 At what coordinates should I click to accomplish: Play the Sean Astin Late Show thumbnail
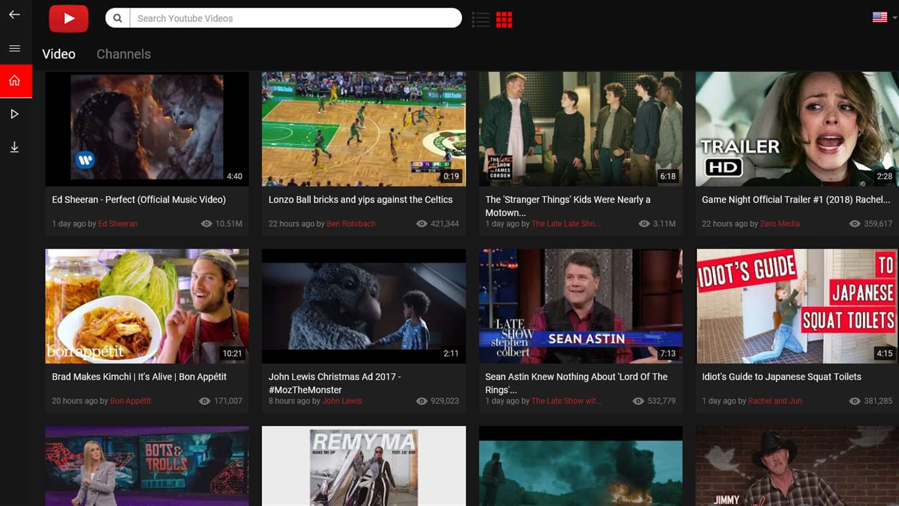click(581, 306)
